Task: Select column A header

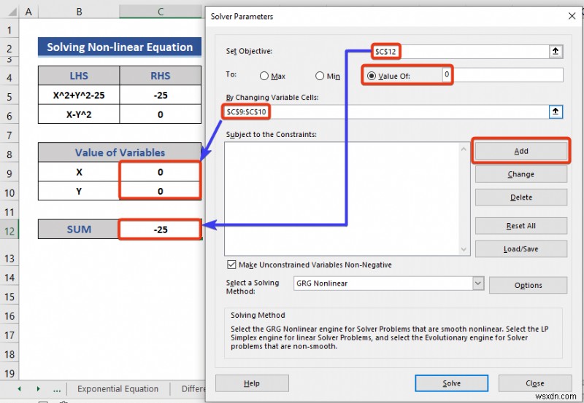Action: click(28, 12)
